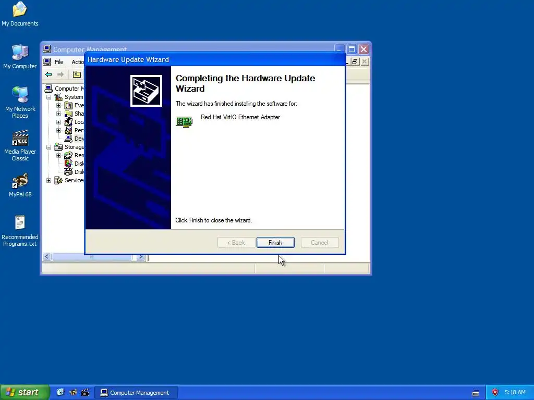534x400 pixels.
Task: Expand the Event Viewer tree node
Action: click(x=58, y=105)
